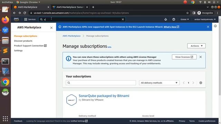Go to next subscriptions page arrow

point(193,83)
